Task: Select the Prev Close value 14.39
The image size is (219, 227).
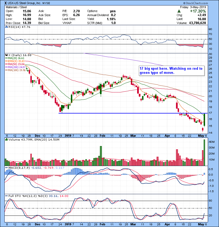Action: 27,23
